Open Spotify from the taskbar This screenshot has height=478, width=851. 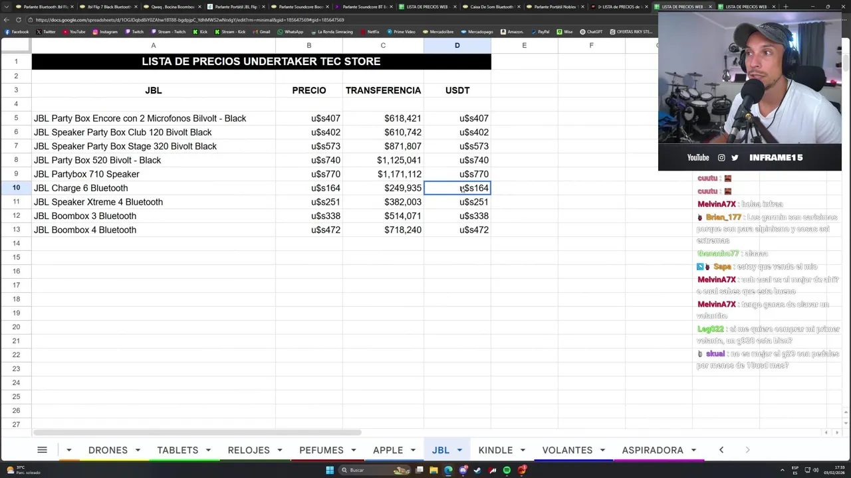pyautogui.click(x=507, y=470)
